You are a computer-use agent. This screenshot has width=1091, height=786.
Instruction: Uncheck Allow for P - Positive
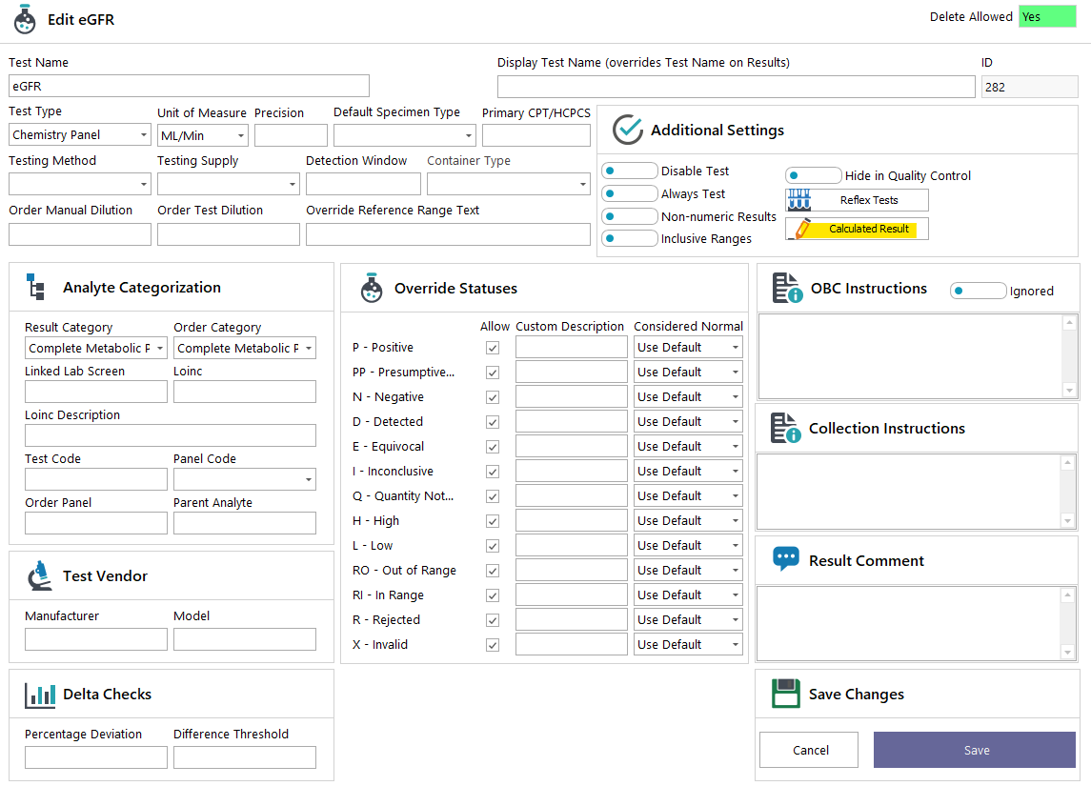coord(493,348)
